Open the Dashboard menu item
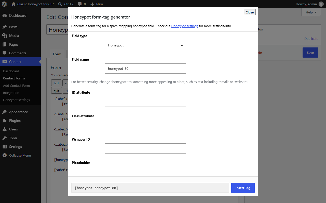The width and height of the screenshot is (326, 203). [20, 15]
